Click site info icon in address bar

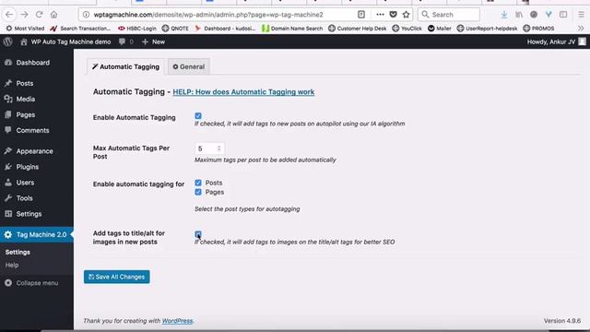86,15
